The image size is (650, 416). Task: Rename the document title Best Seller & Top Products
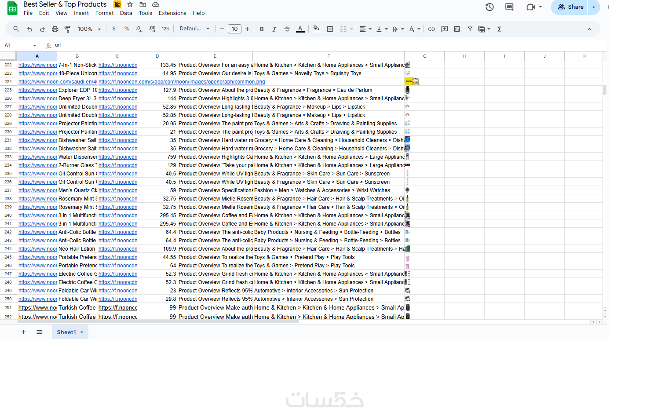65,4
